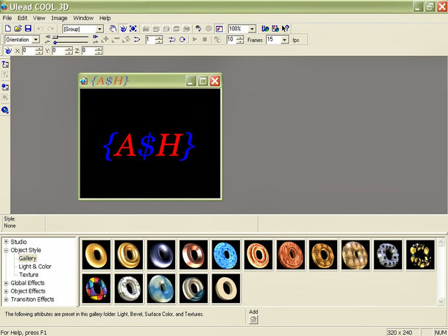Viewport: 448px width, 336px height.
Task: Click the tool icon left of the globe icon
Action: tap(199, 29)
